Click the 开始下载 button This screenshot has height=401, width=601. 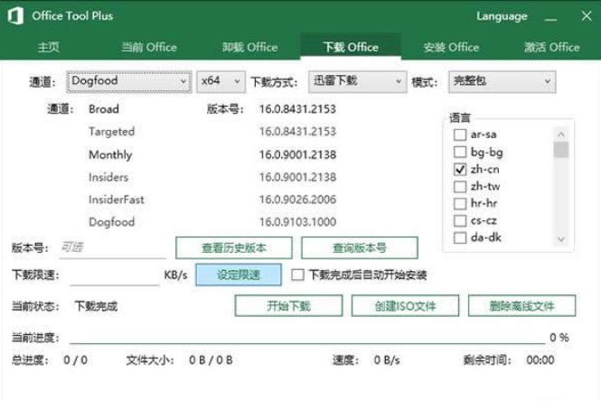pos(288,305)
